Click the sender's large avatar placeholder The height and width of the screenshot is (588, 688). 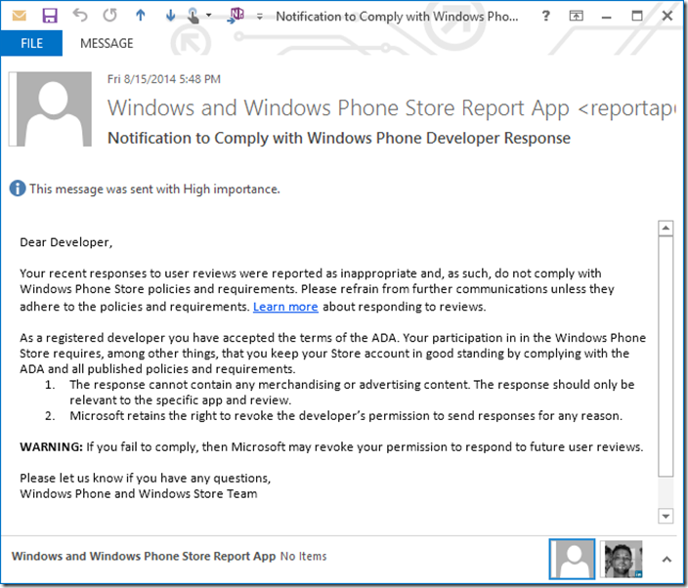50,108
